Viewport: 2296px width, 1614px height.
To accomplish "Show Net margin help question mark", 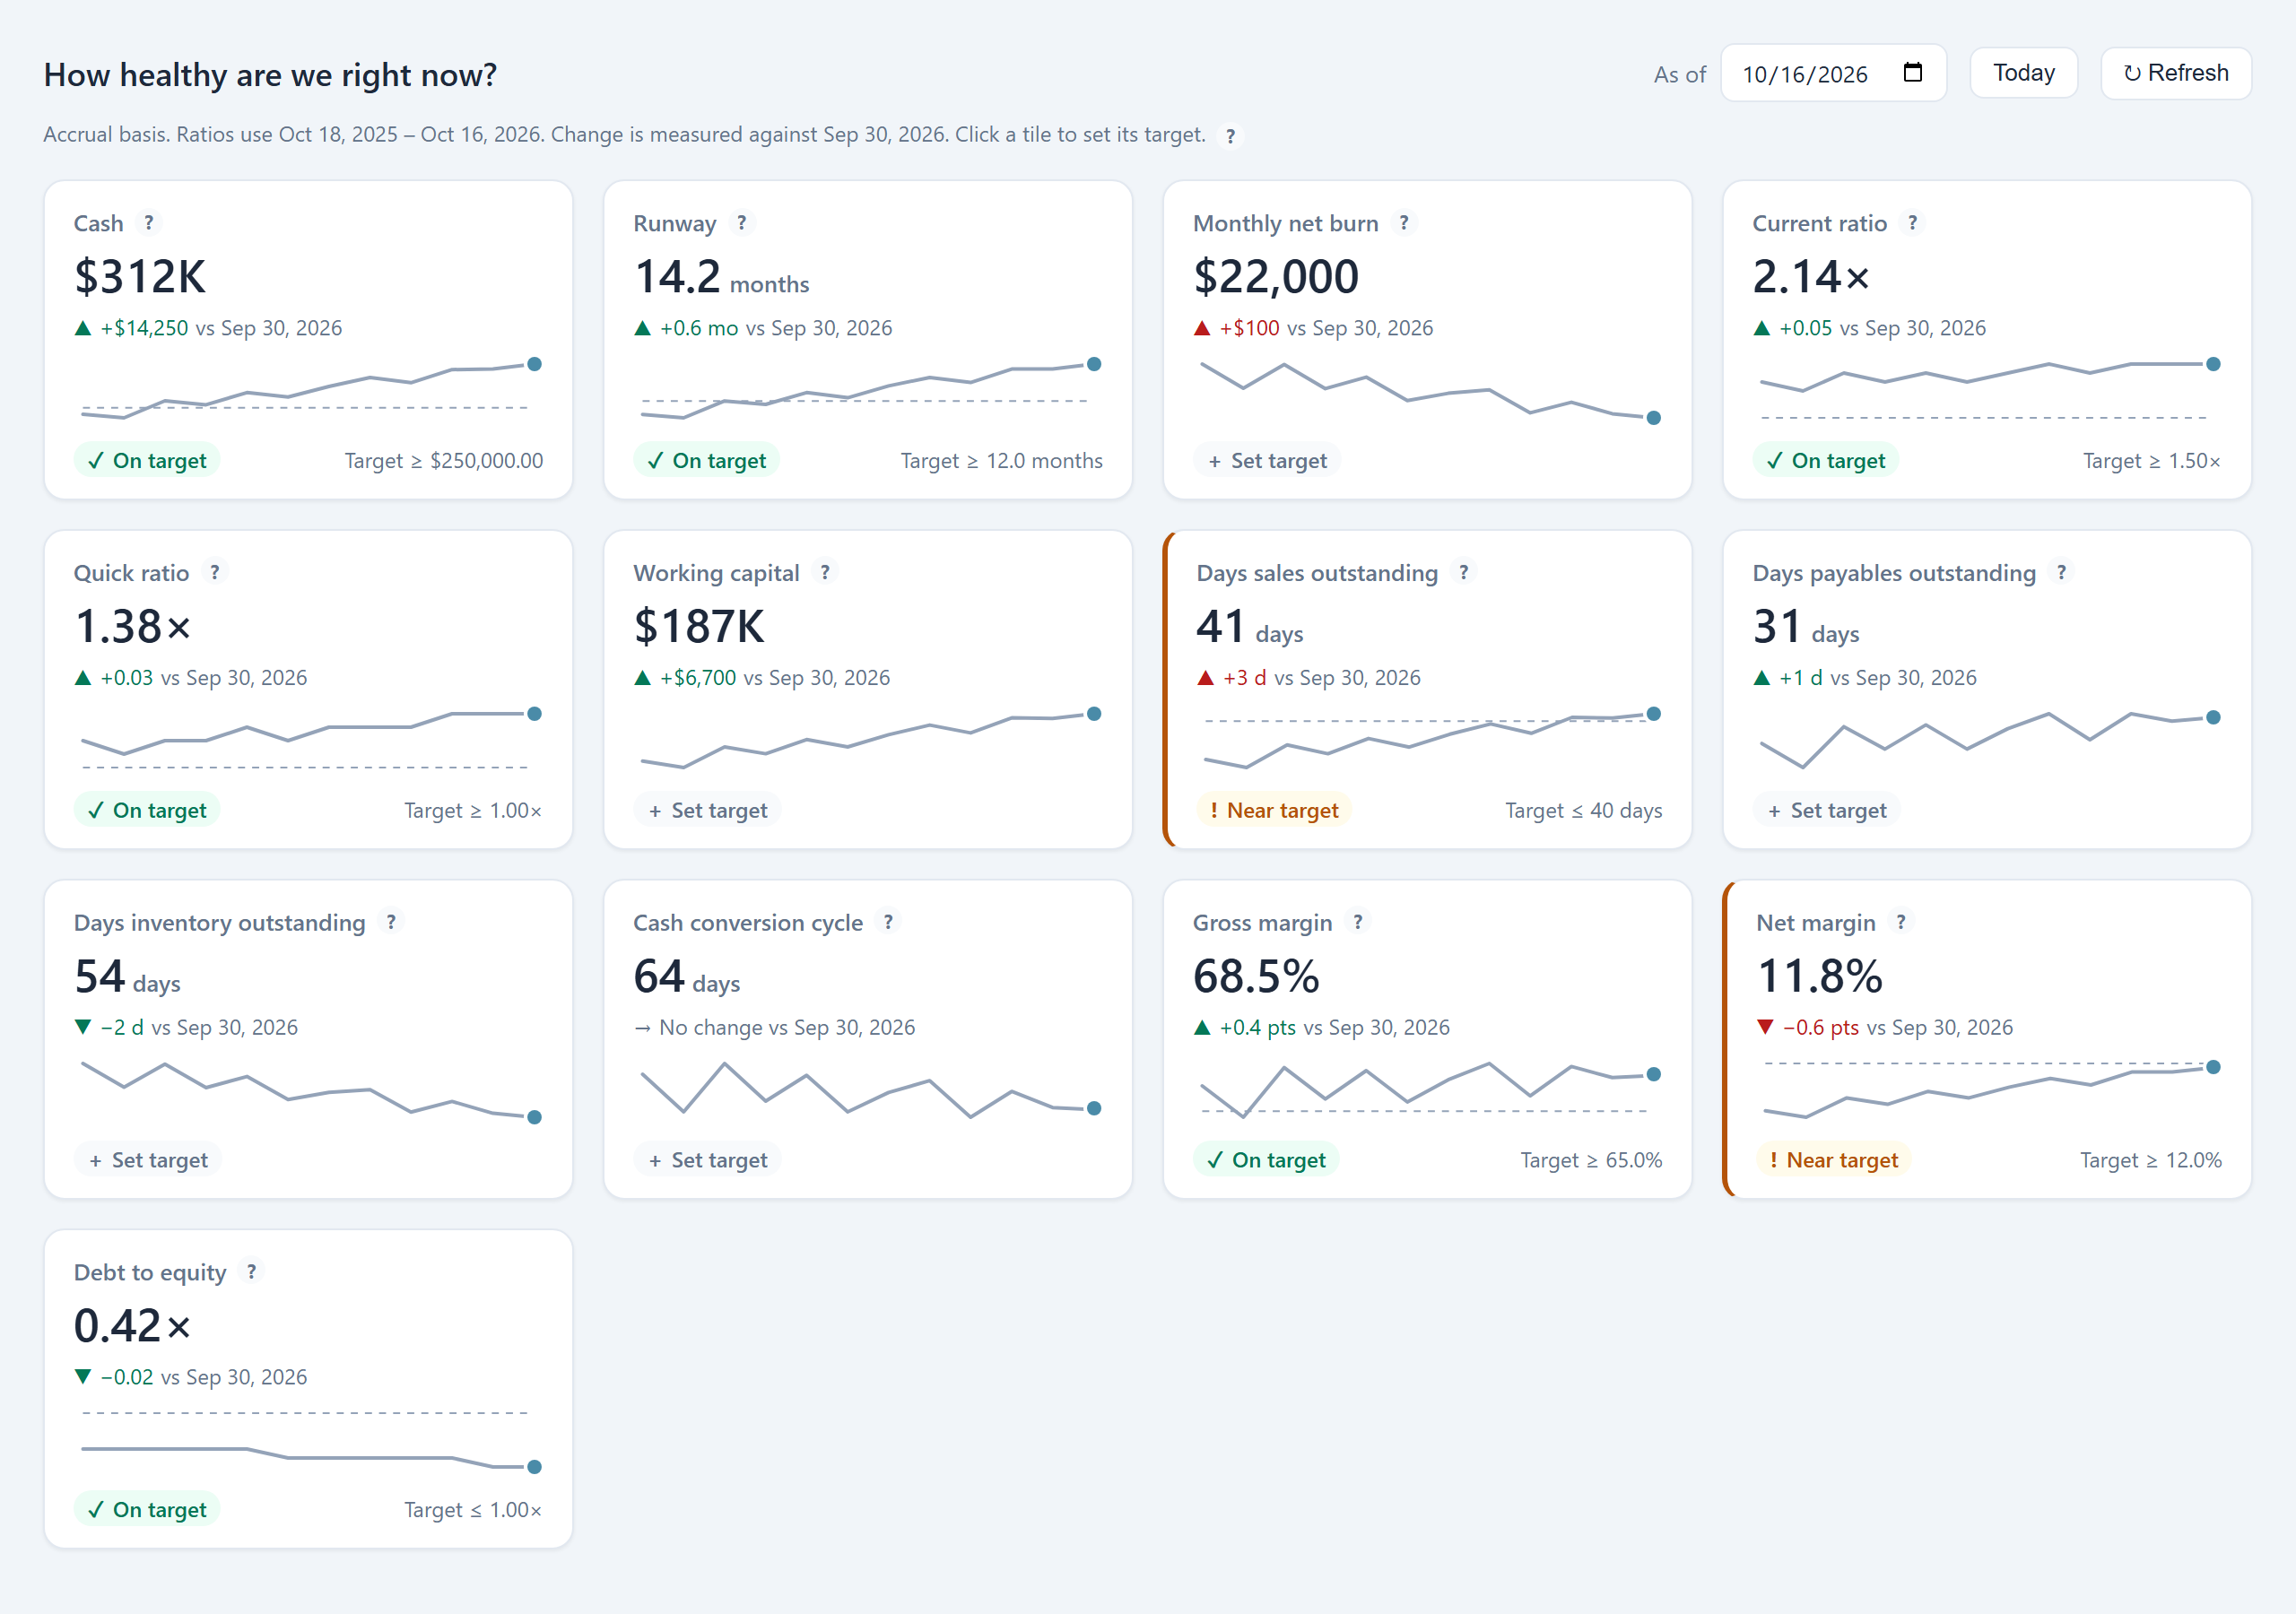I will point(1901,922).
